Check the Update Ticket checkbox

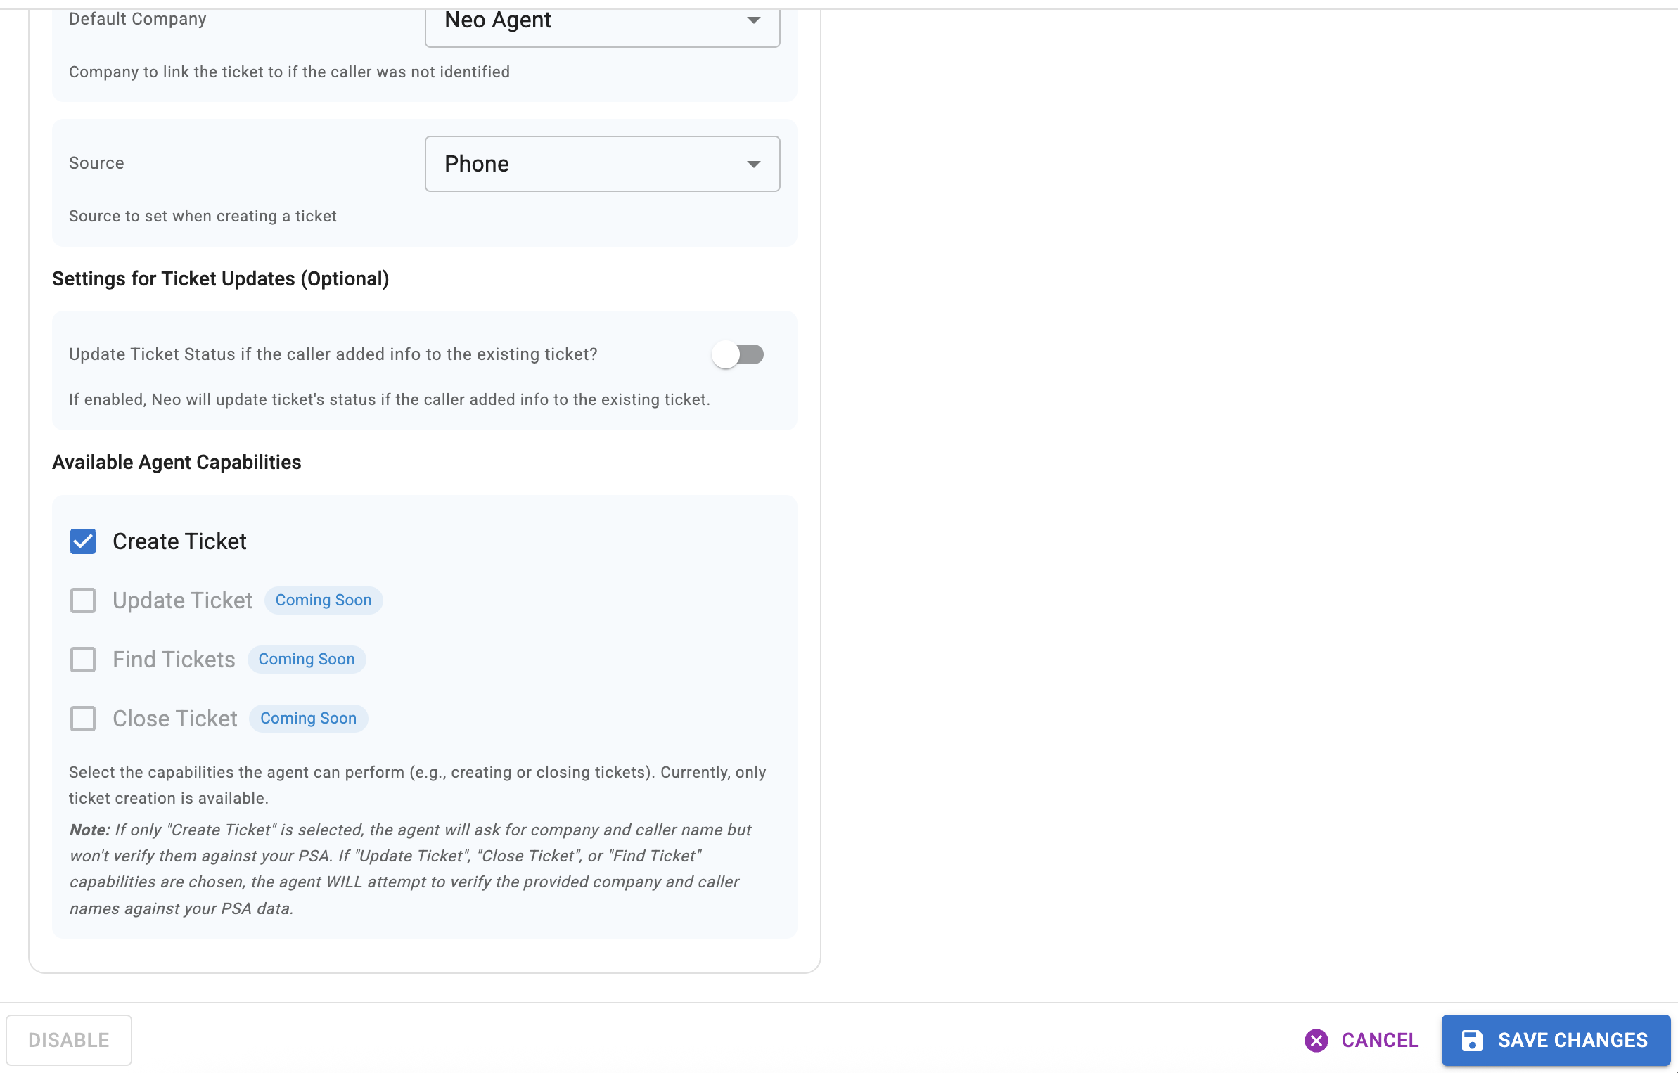click(83, 600)
